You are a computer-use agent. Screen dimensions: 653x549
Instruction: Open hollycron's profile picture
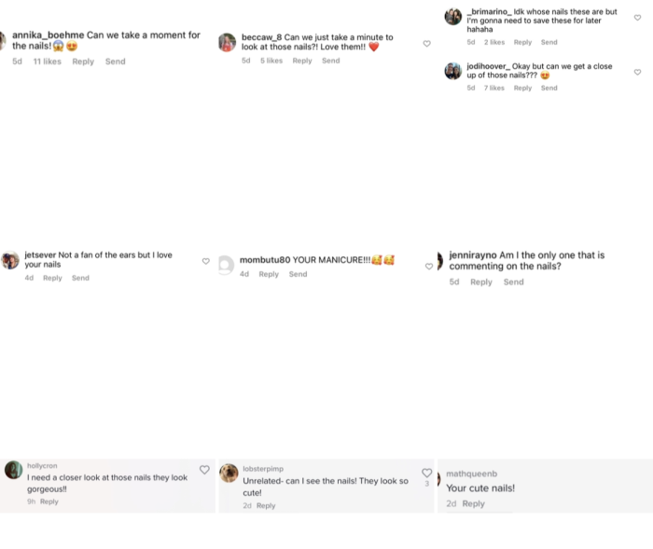tap(13, 470)
